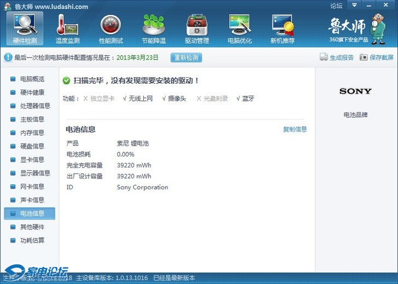Select 电脑概览 in the sidebar
This screenshot has height=284, width=398.
pos(32,79)
